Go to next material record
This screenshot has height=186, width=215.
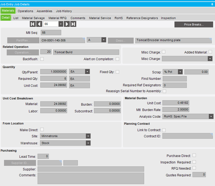67,24
